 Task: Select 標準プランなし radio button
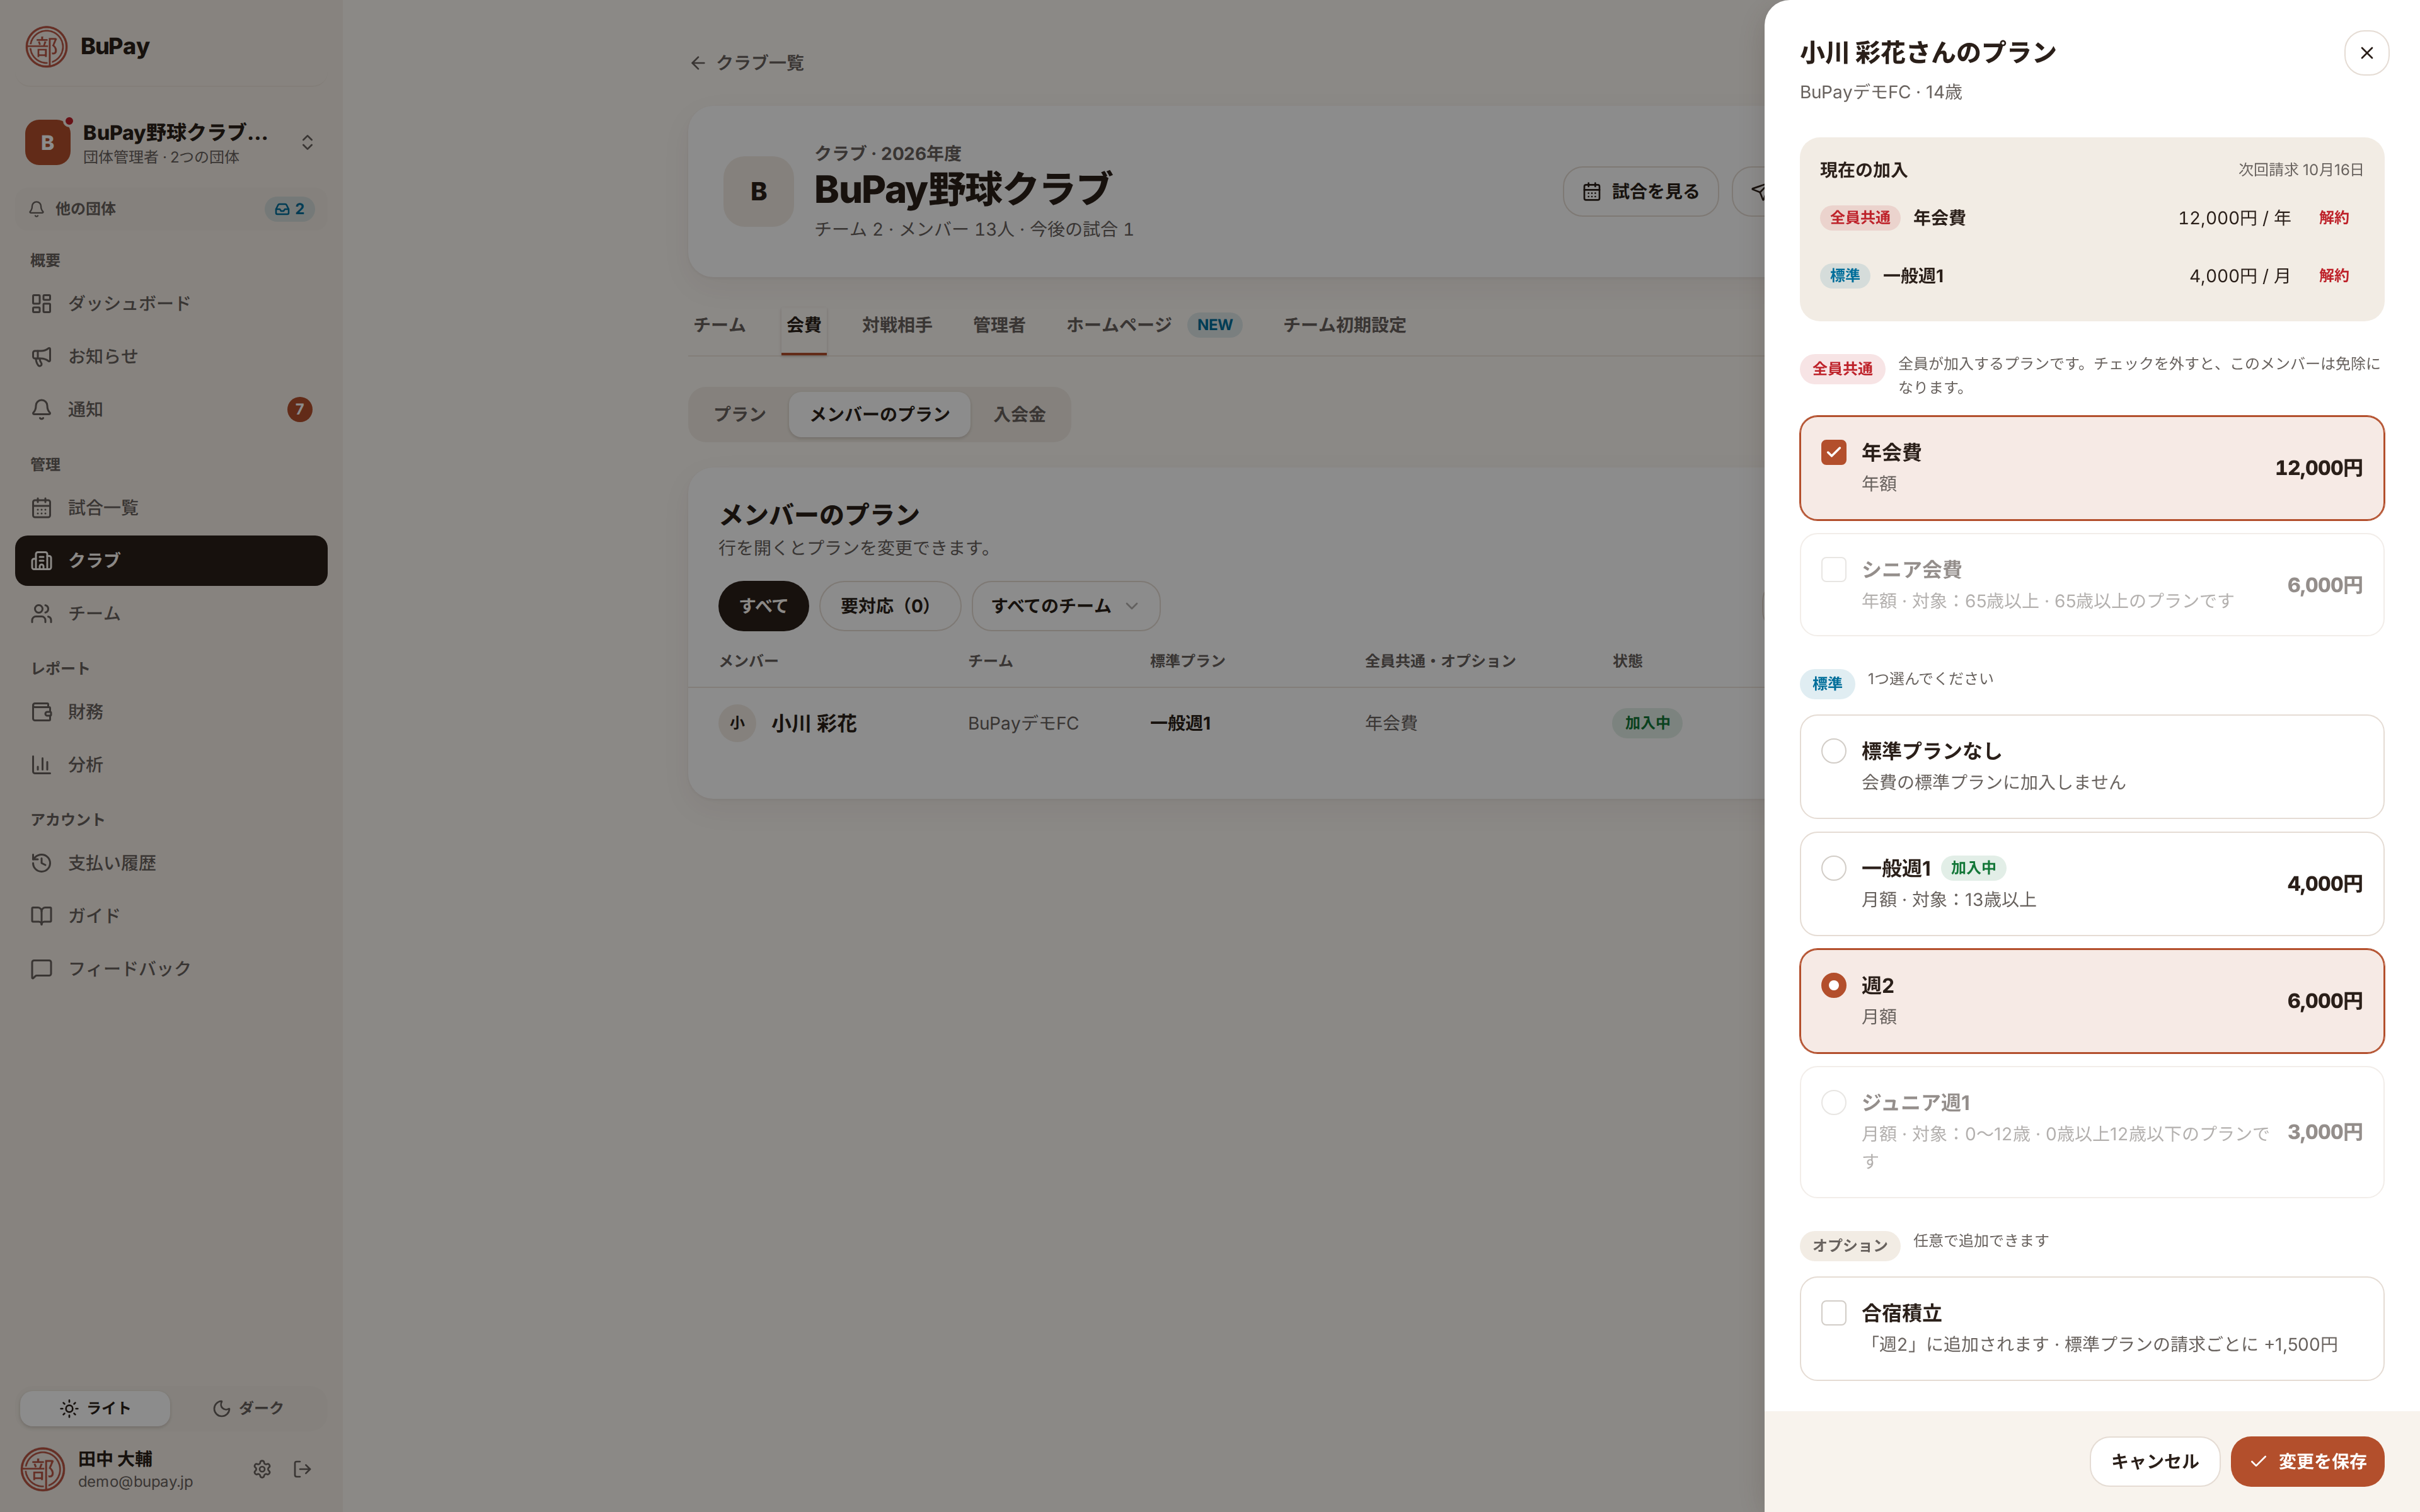click(1833, 751)
